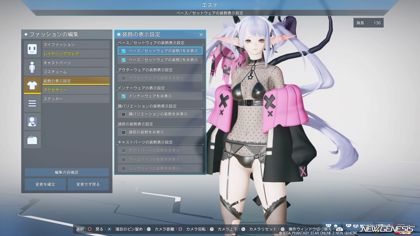Click 変更せず戻る to discard changes
The image size is (420, 236).
(88, 184)
